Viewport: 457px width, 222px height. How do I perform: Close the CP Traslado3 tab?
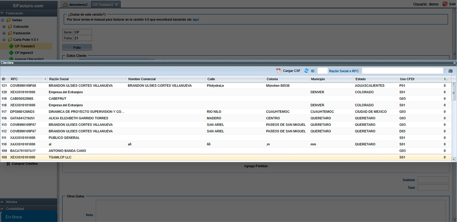tap(116, 5)
